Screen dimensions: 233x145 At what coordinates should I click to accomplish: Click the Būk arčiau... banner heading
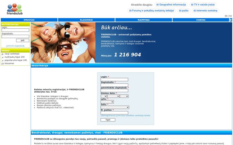coord(116,28)
